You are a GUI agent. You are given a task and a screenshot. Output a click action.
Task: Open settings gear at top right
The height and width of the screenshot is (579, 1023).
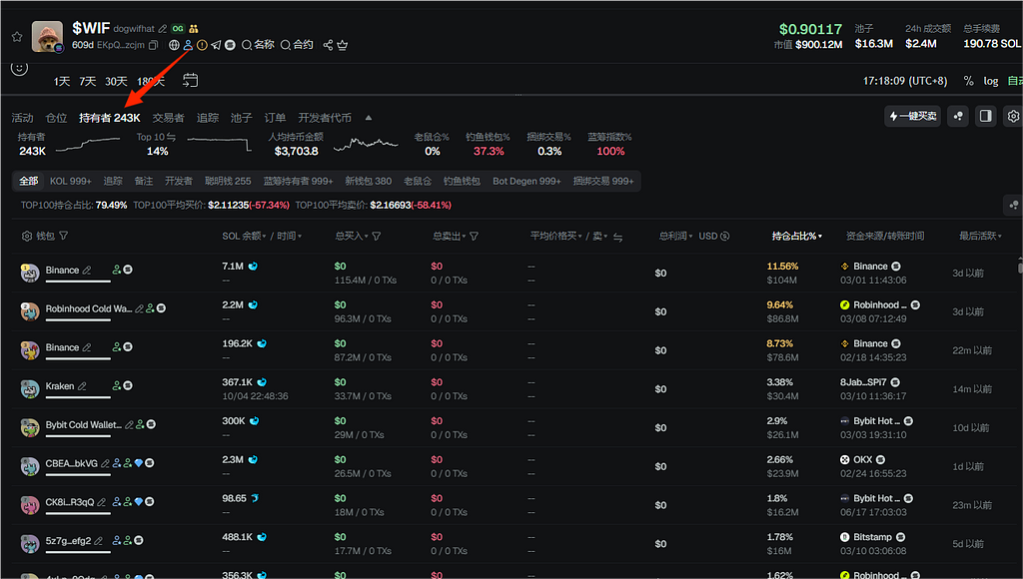click(1012, 117)
